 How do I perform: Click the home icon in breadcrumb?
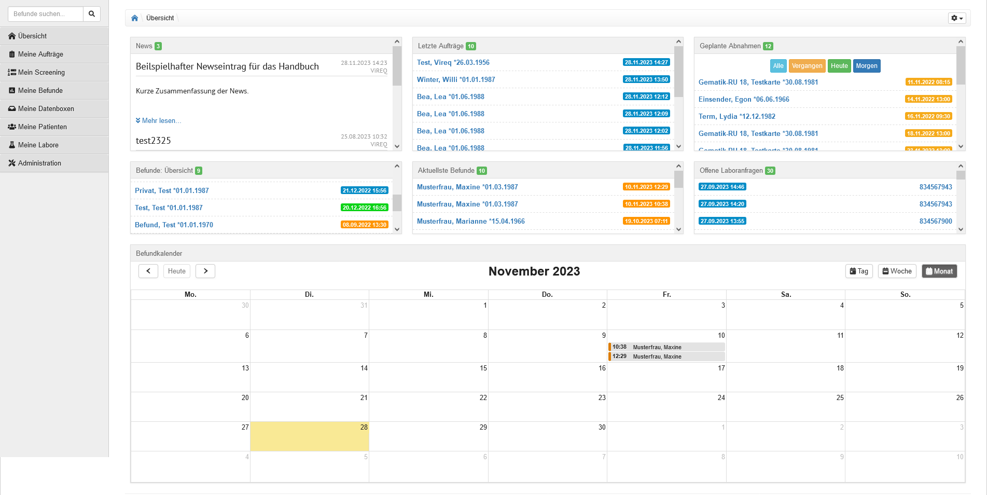[135, 18]
